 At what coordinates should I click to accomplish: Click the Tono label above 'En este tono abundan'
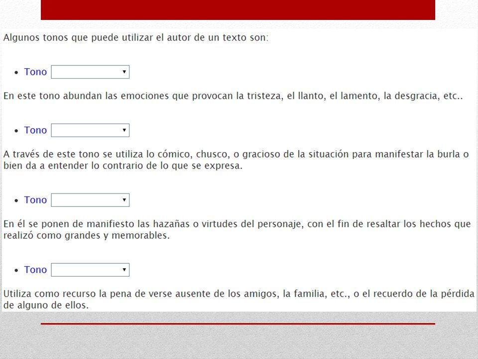coord(35,72)
